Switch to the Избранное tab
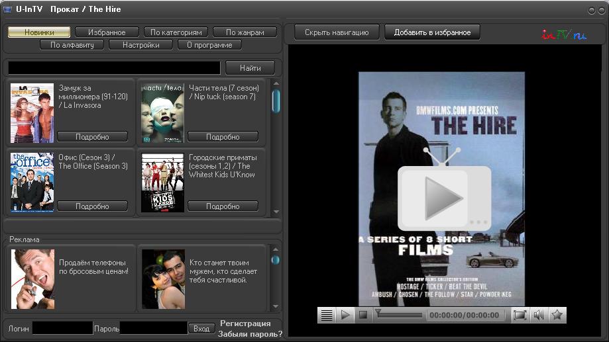 [107, 32]
